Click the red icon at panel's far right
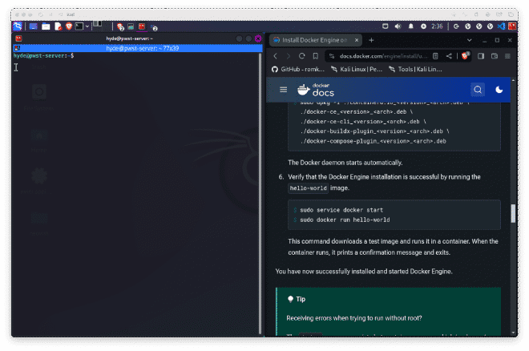The image size is (529, 351). pos(512,26)
